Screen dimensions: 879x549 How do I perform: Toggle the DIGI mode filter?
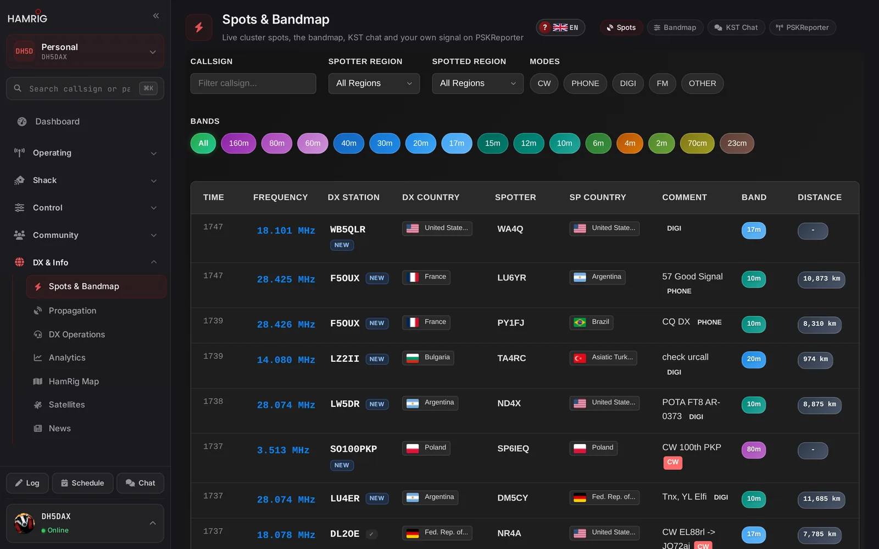point(628,83)
